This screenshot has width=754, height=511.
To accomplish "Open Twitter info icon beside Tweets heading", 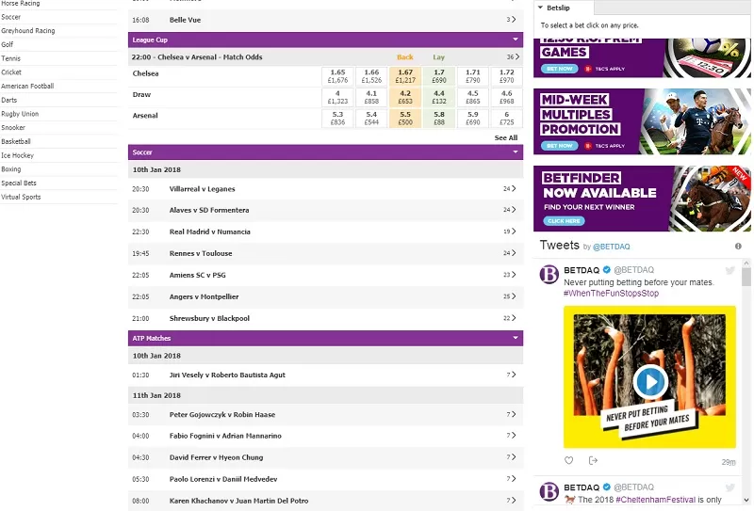I will 738,246.
